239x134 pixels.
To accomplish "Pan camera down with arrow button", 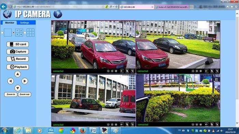I will [x=17, y=88].
